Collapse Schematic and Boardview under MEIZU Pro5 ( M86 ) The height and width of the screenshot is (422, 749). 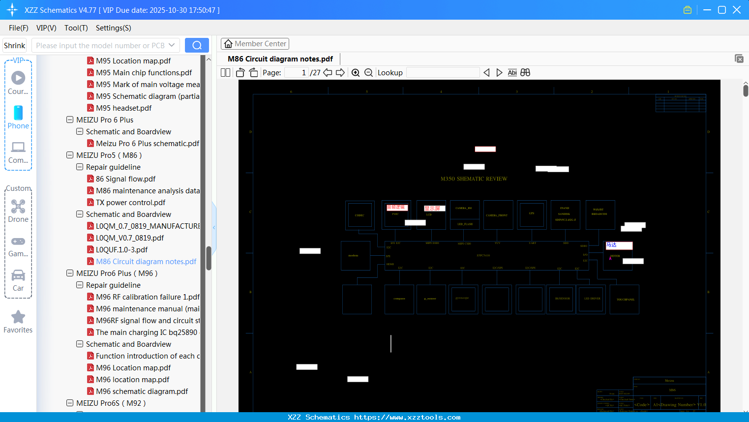80,214
